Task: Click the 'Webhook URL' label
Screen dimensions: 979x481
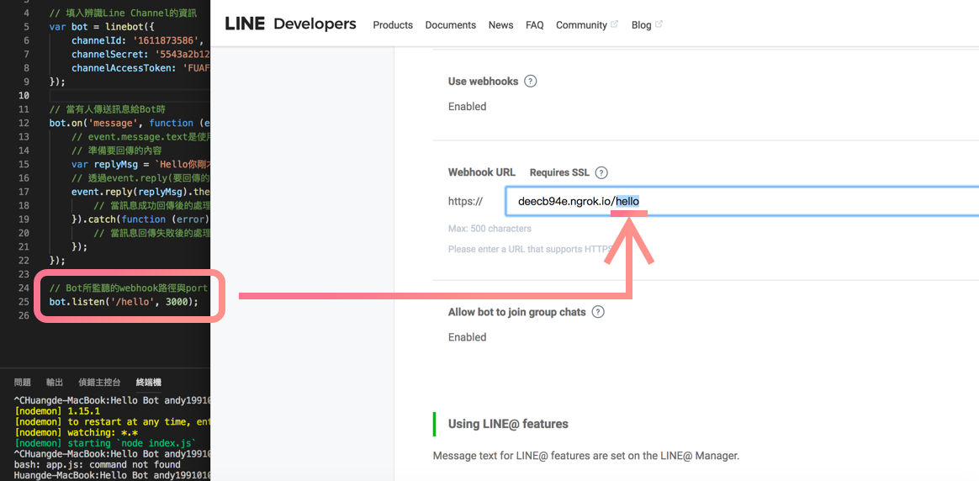Action: tap(482, 172)
